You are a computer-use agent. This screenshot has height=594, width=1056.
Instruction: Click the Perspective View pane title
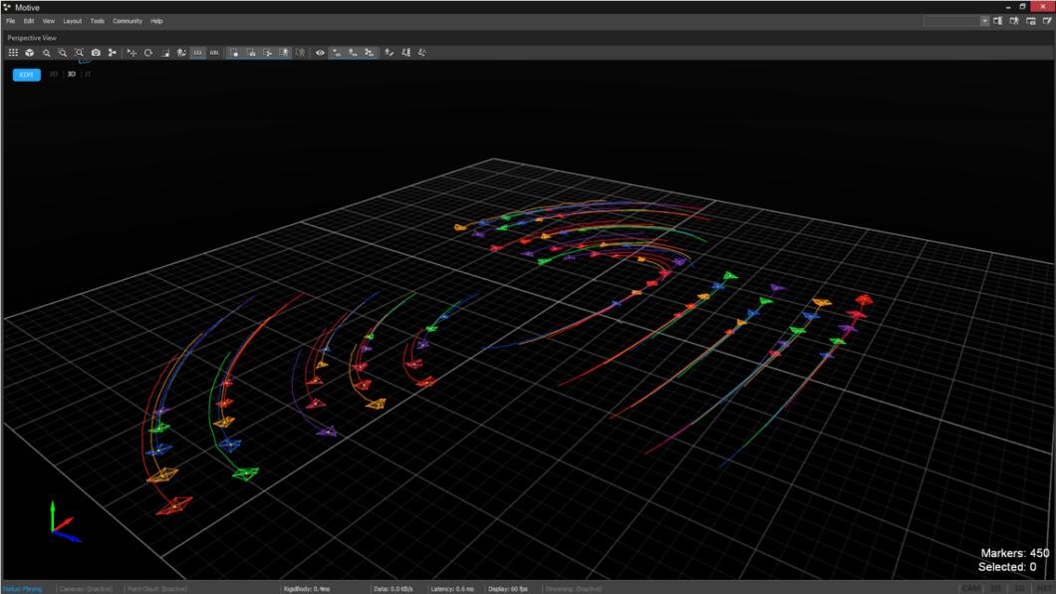32,38
